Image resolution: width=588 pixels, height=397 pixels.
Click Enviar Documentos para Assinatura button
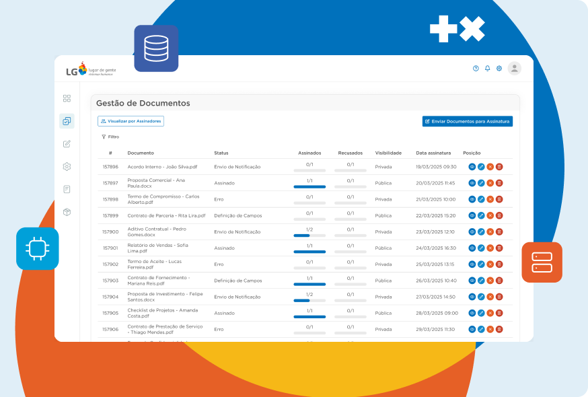(x=468, y=121)
